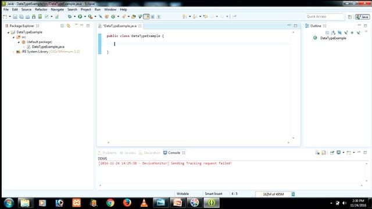
Task: Collapse the src folder node
Action: click(13, 37)
